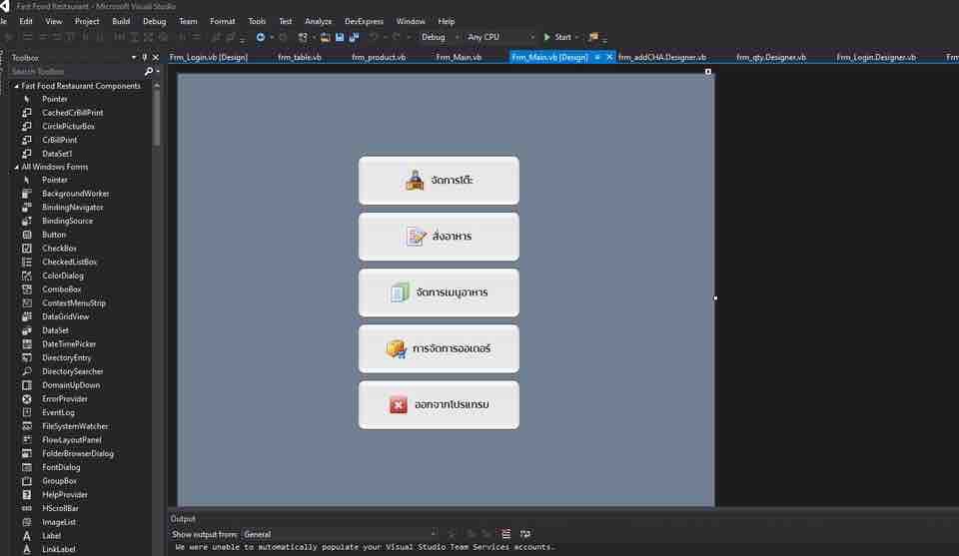The width and height of the screenshot is (959, 556).
Task: Select the GroupBox toolbox icon
Action: pyautogui.click(x=27, y=481)
